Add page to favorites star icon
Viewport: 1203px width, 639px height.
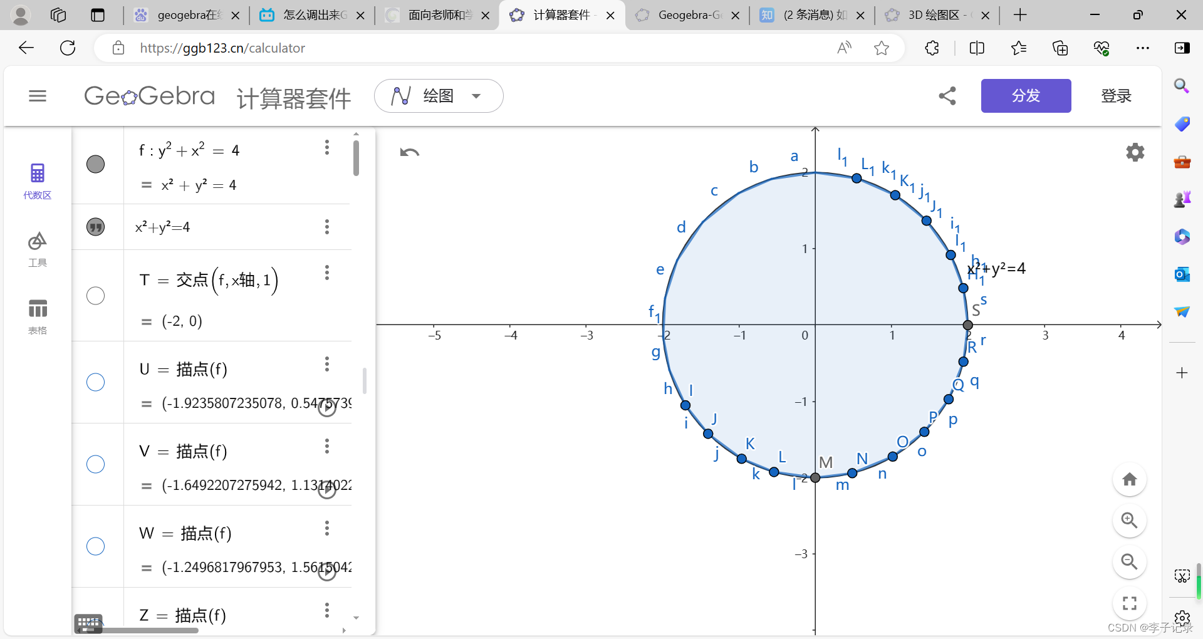[x=882, y=48]
